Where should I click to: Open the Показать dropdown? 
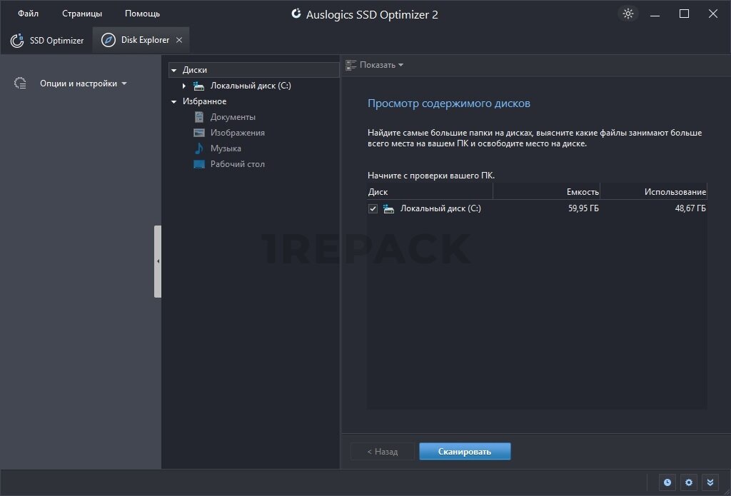381,65
